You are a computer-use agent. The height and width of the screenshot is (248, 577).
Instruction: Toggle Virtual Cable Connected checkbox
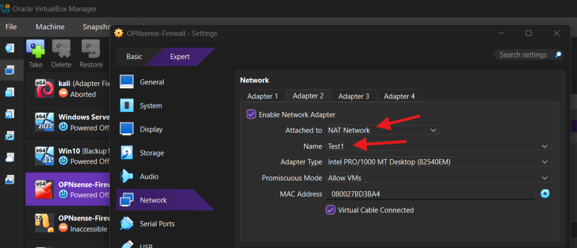[x=331, y=210]
